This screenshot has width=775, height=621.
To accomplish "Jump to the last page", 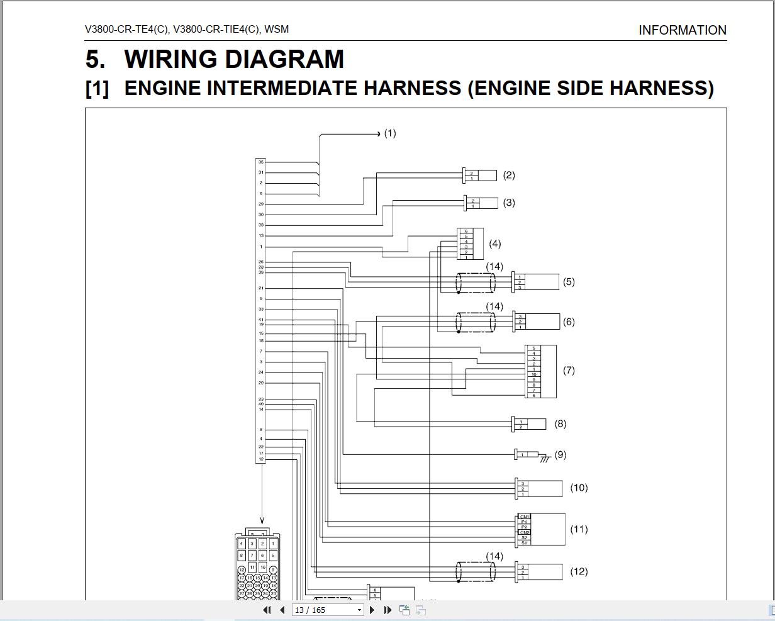I will [387, 610].
